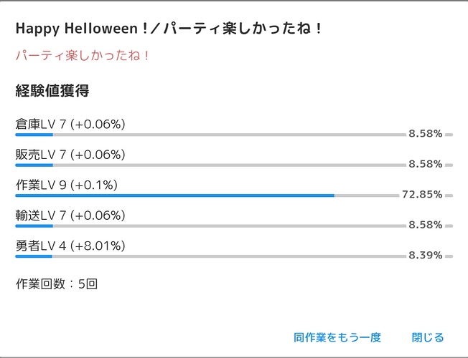Click the 勇者LV 4 progress bar
The image size is (468, 358).
click(234, 256)
